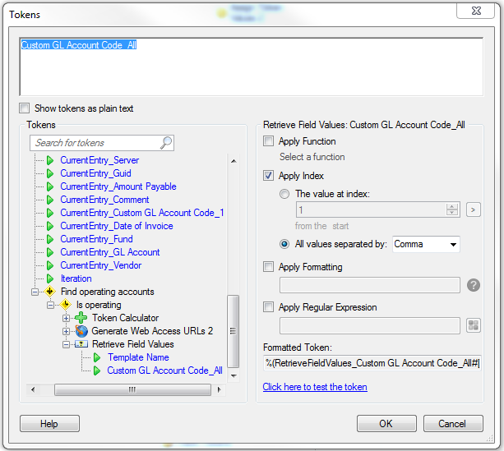
Task: Click the Apply Regular Expression text field
Action: click(x=370, y=325)
